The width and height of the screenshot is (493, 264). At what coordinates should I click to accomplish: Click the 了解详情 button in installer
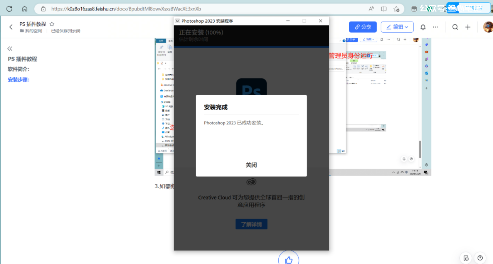tap(251, 224)
